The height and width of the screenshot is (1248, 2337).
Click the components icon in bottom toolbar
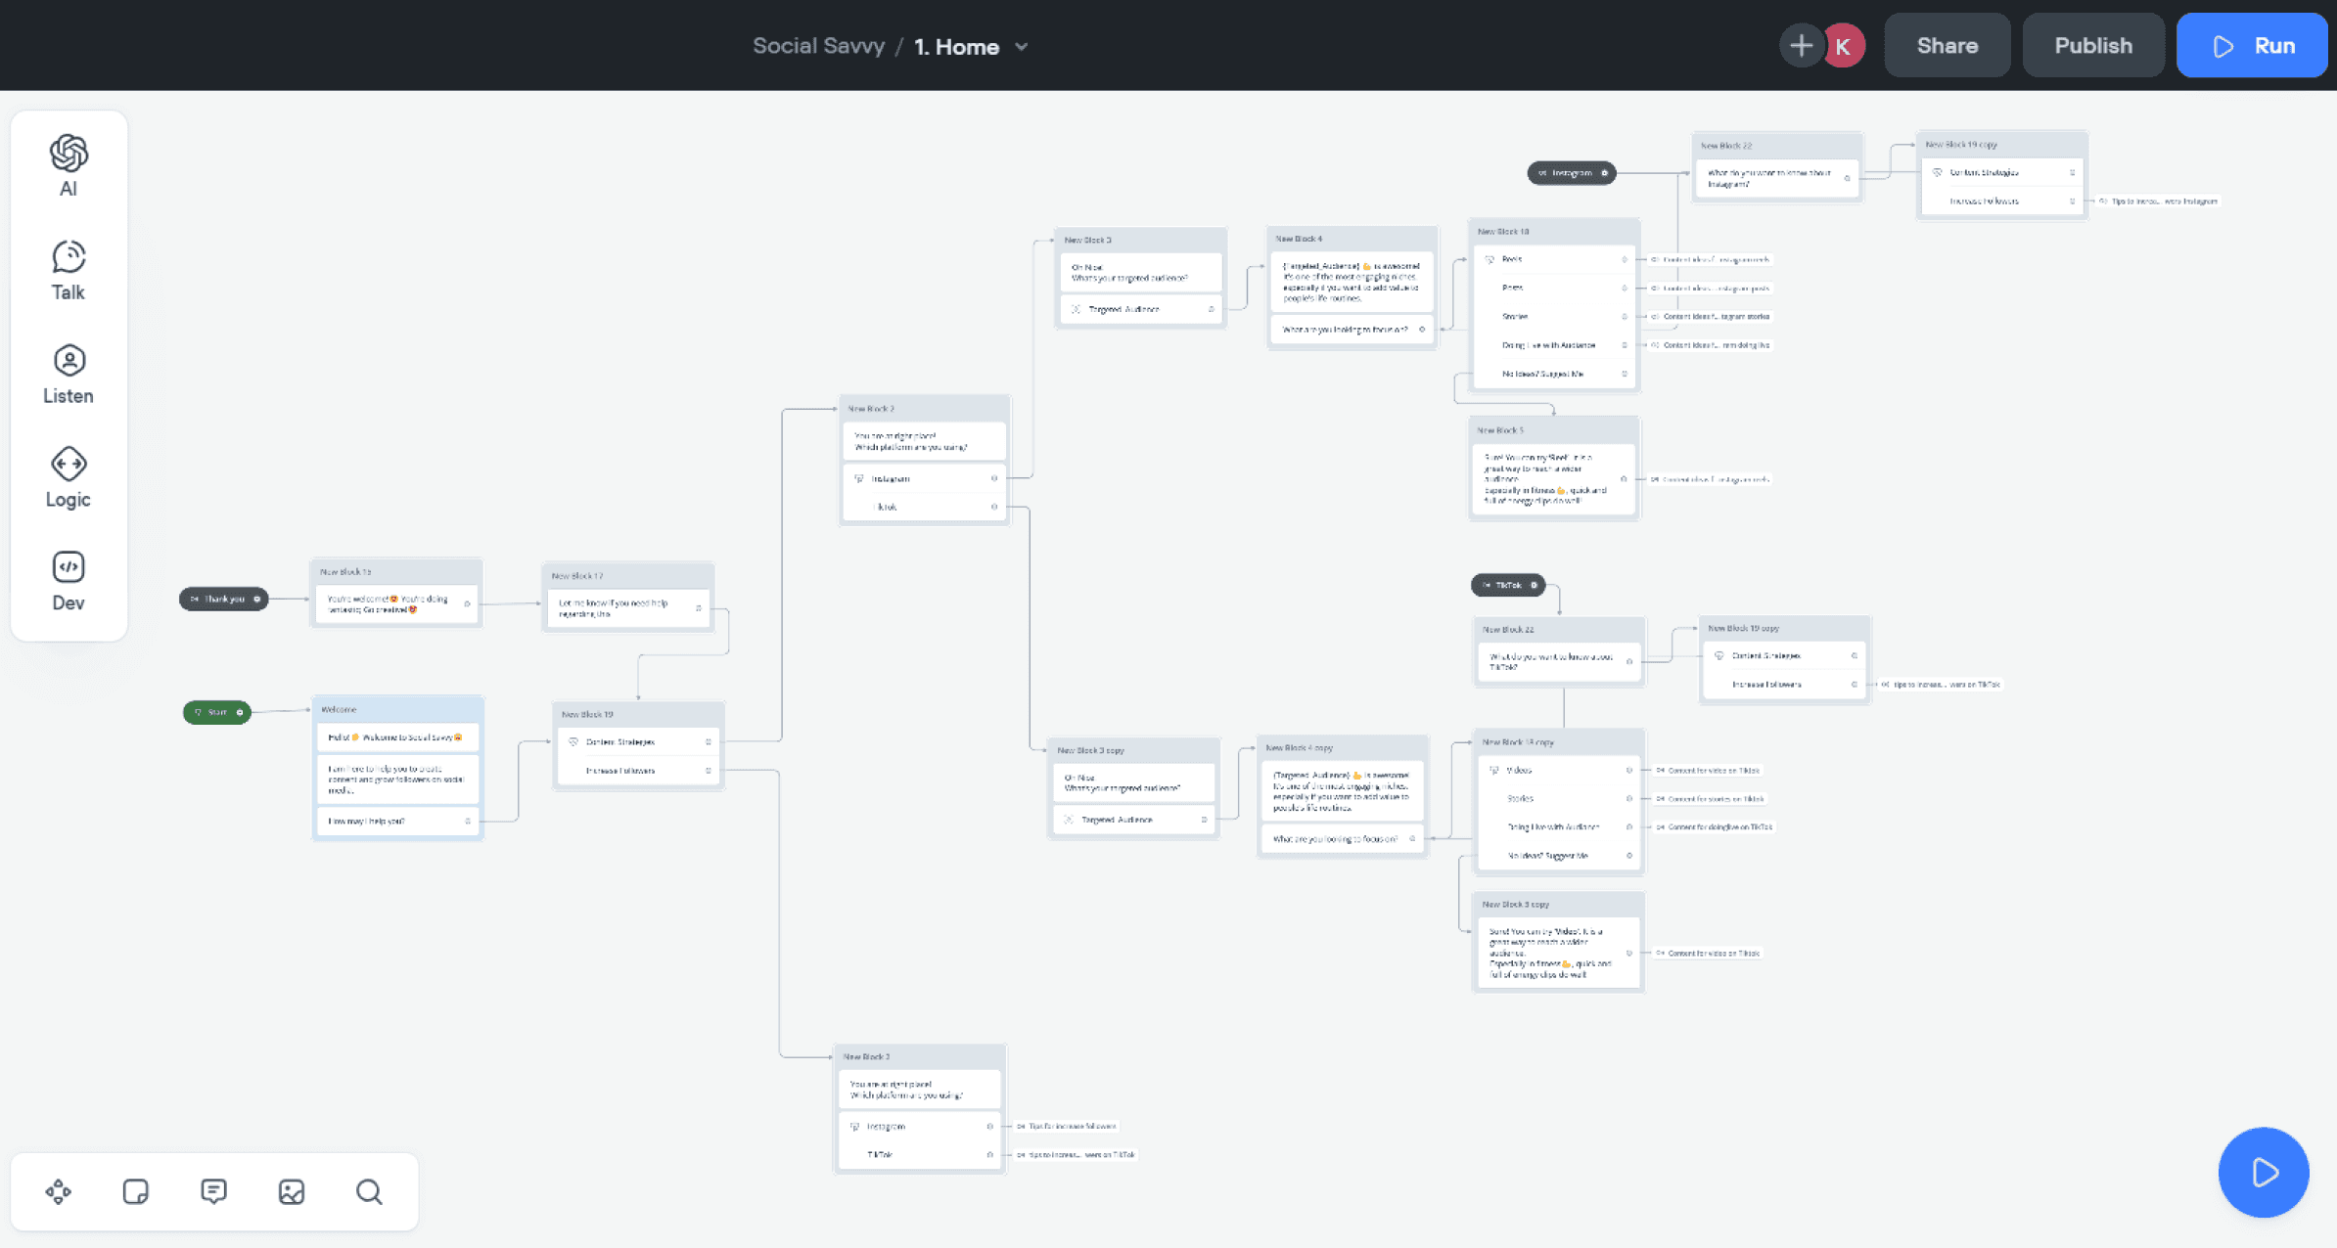pyautogui.click(x=59, y=1191)
